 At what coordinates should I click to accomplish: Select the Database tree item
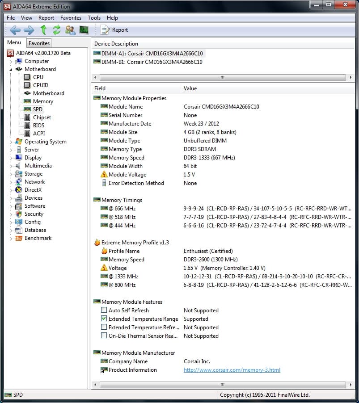point(35,230)
